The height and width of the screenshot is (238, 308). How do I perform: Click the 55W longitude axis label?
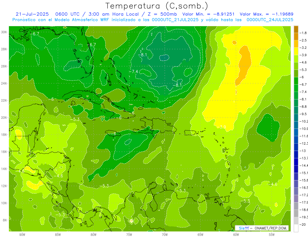coord(272,235)
